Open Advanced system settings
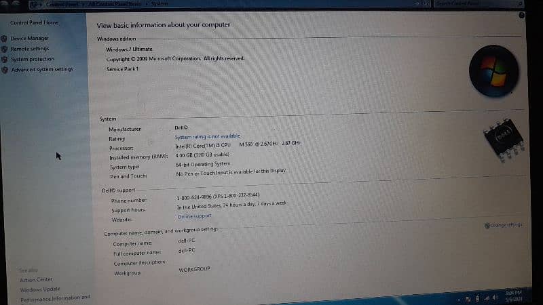This screenshot has width=543, height=305. point(42,70)
